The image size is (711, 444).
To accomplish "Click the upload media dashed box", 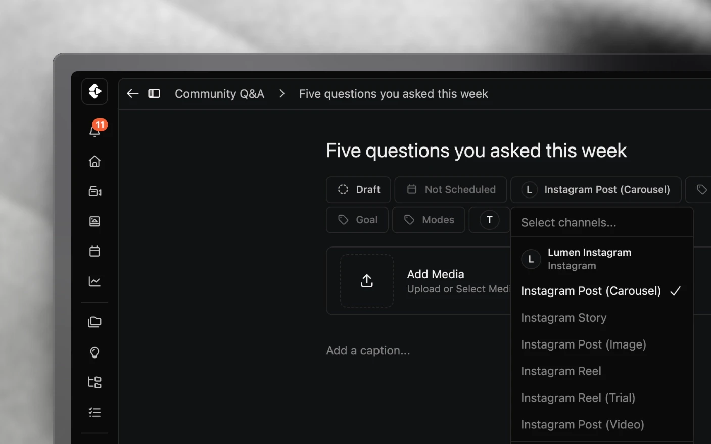I will 367,281.
